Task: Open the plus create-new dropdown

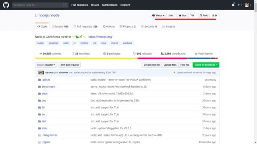Action: pos(240,5)
